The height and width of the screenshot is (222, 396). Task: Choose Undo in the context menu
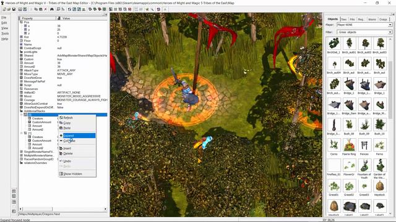click(x=77, y=161)
